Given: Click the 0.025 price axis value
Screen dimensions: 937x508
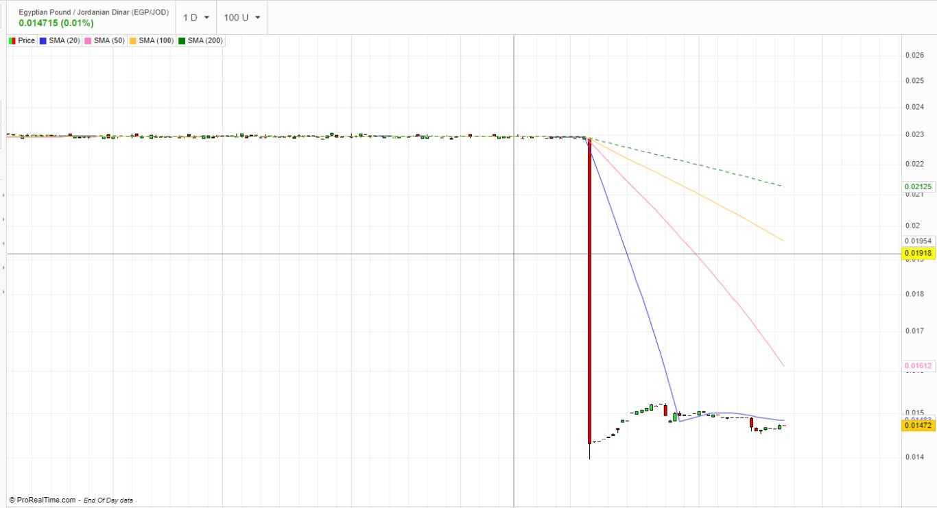Looking at the screenshot, I should pos(914,81).
